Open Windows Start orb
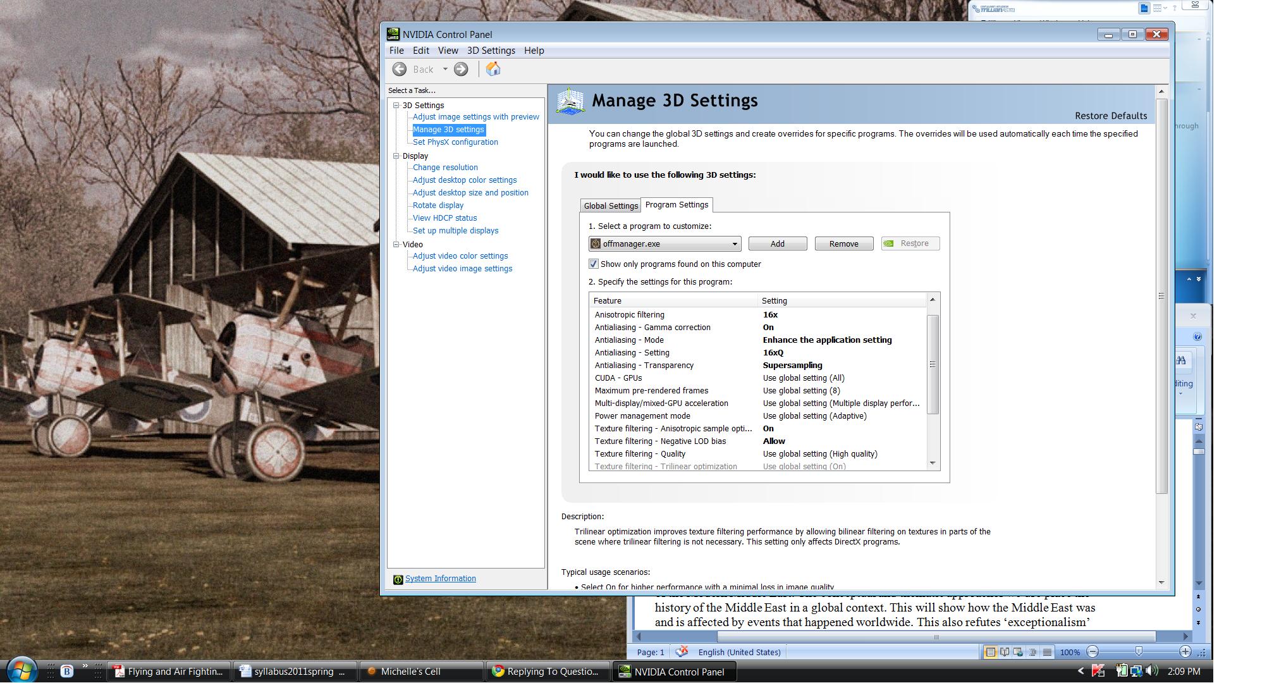1267x683 pixels. [21, 670]
